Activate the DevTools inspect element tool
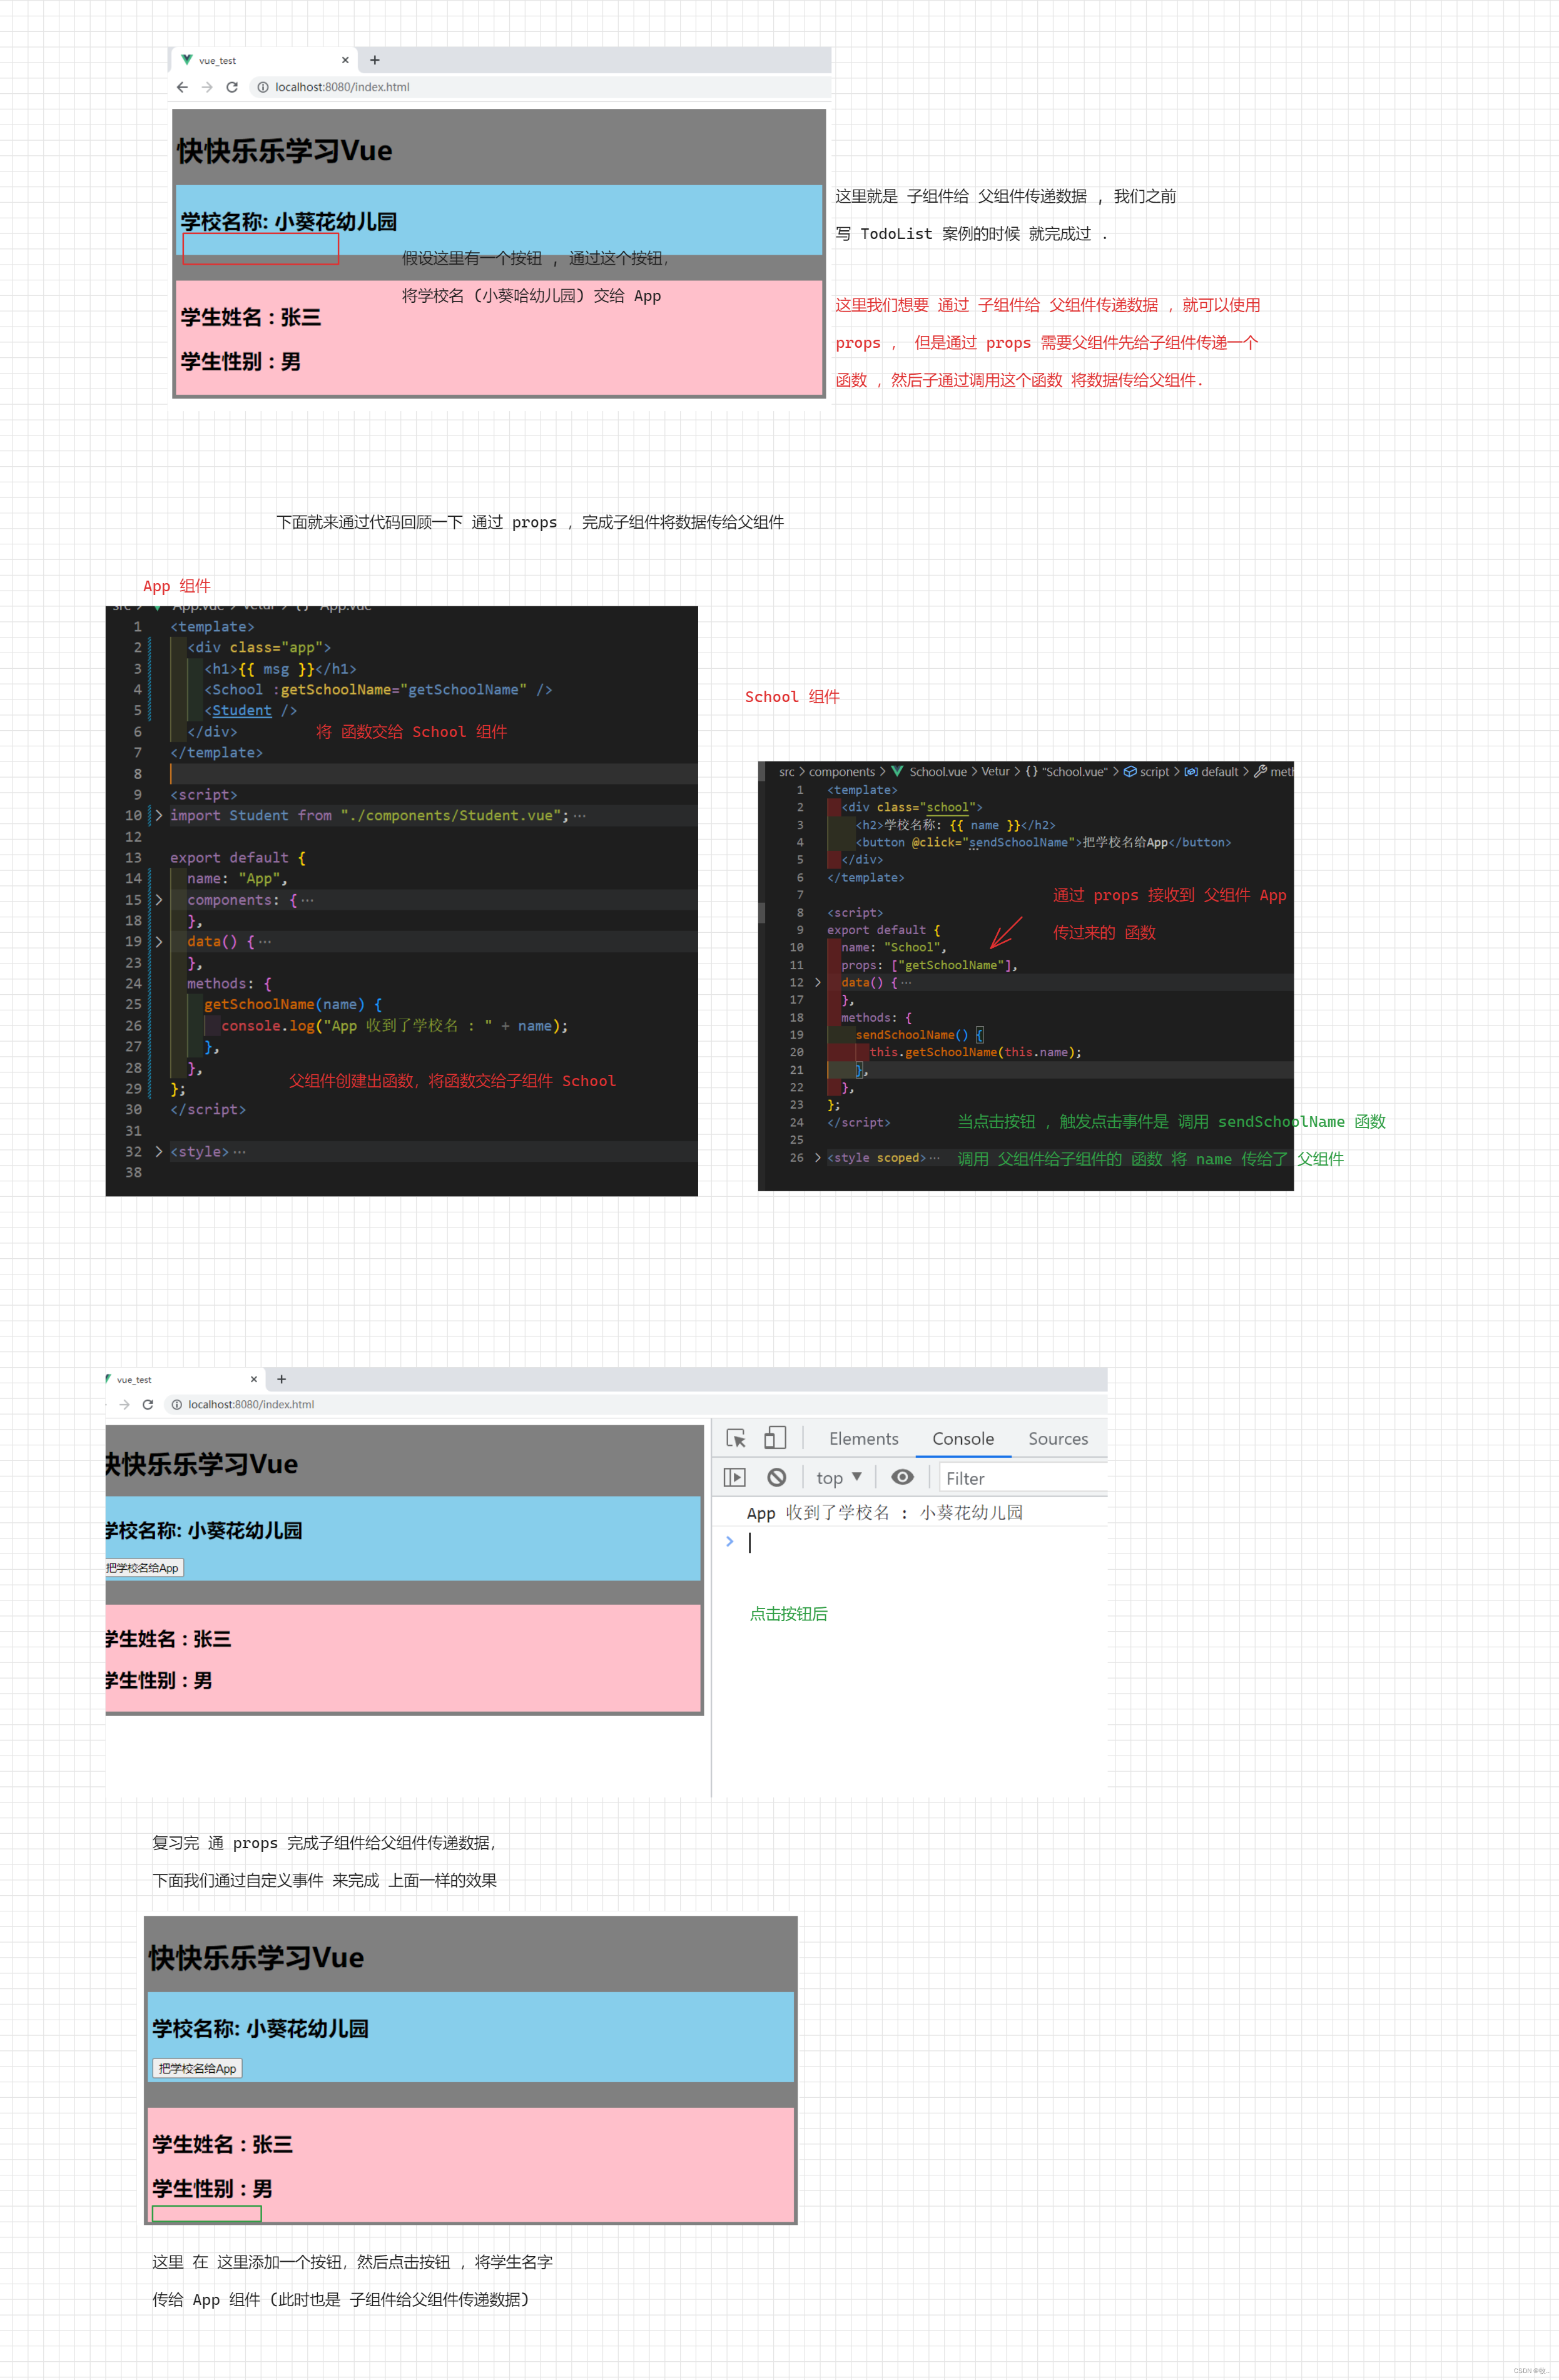This screenshot has width=1559, height=2380. [736, 1438]
